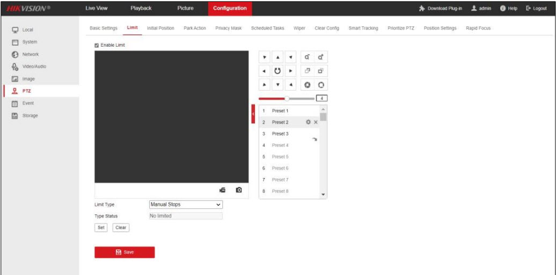Open settings gear for Preset 2
This screenshot has height=275, width=556.
point(308,122)
